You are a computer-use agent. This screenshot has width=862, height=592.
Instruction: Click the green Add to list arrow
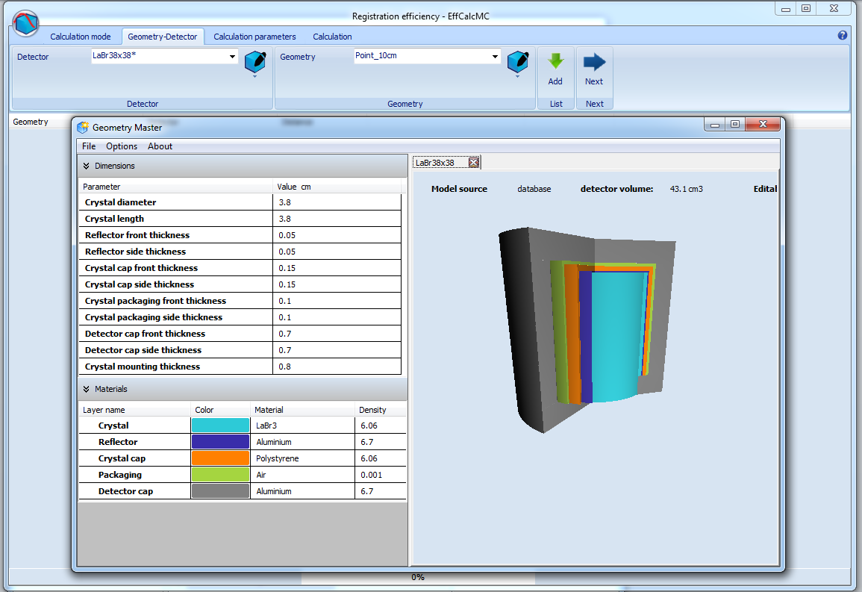[555, 61]
